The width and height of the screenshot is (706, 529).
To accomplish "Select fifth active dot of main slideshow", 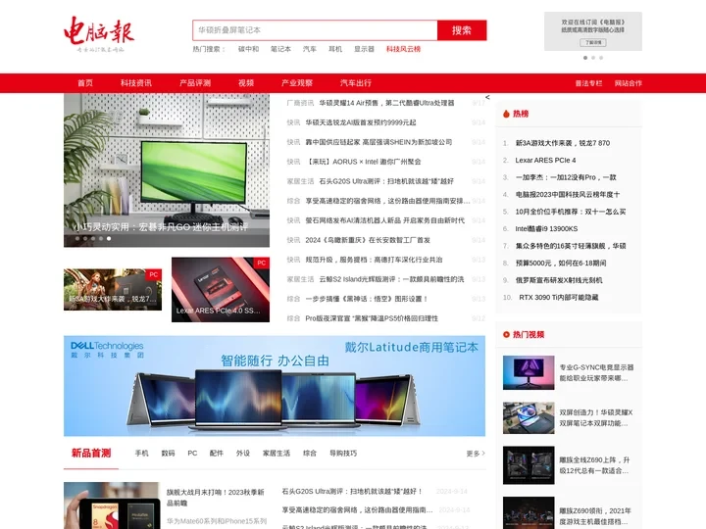I will tap(109, 238).
